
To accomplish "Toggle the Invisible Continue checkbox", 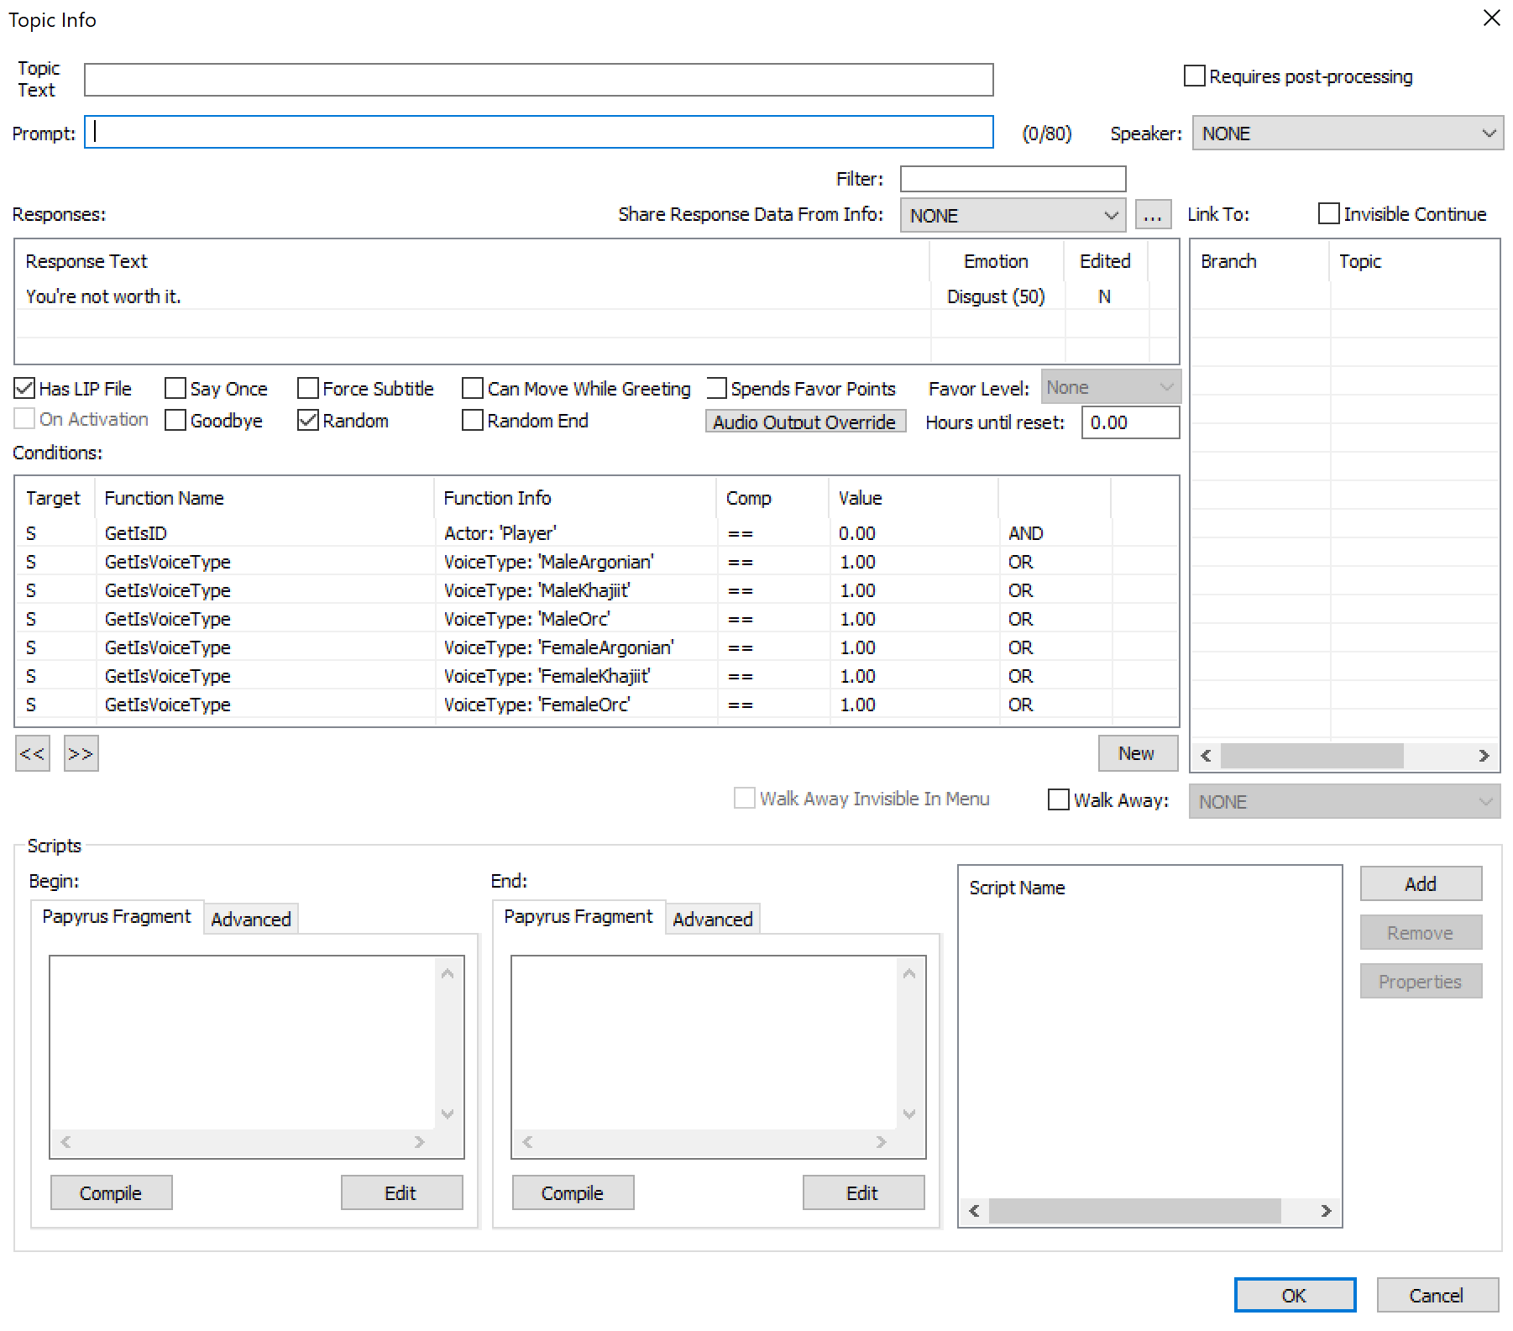I will point(1328,214).
